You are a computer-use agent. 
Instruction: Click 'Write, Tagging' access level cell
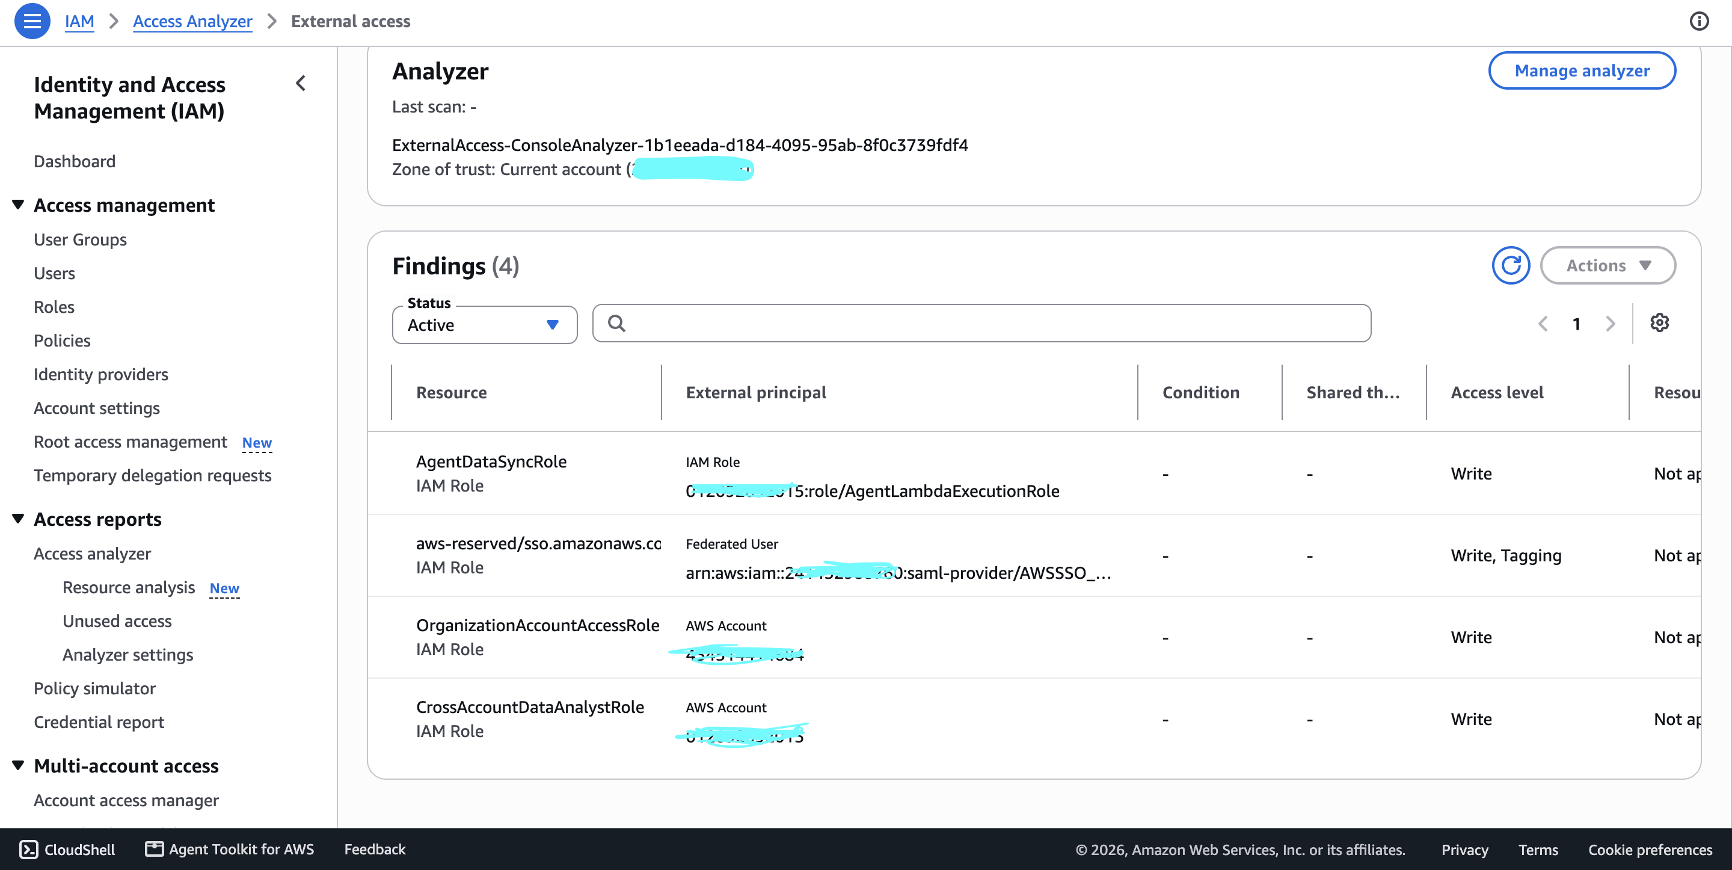tap(1506, 555)
